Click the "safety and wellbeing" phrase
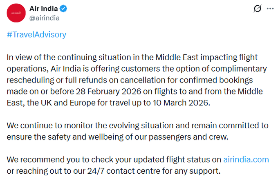The height and width of the screenshot is (179, 278). tap(71, 136)
